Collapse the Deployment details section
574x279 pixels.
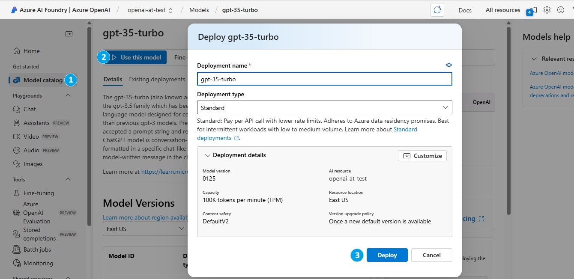tap(208, 155)
